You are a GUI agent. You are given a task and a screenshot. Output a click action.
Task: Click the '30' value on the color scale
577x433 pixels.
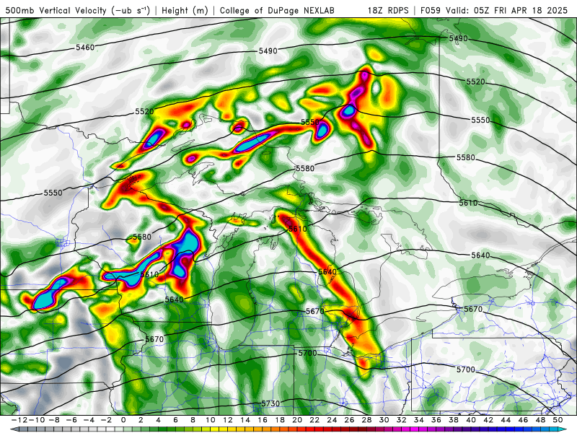tap(384, 420)
